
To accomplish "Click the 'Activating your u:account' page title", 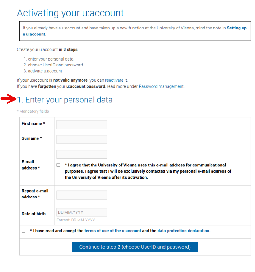I will [x=70, y=13].
